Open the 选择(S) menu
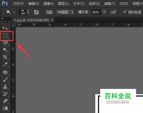 94,4
